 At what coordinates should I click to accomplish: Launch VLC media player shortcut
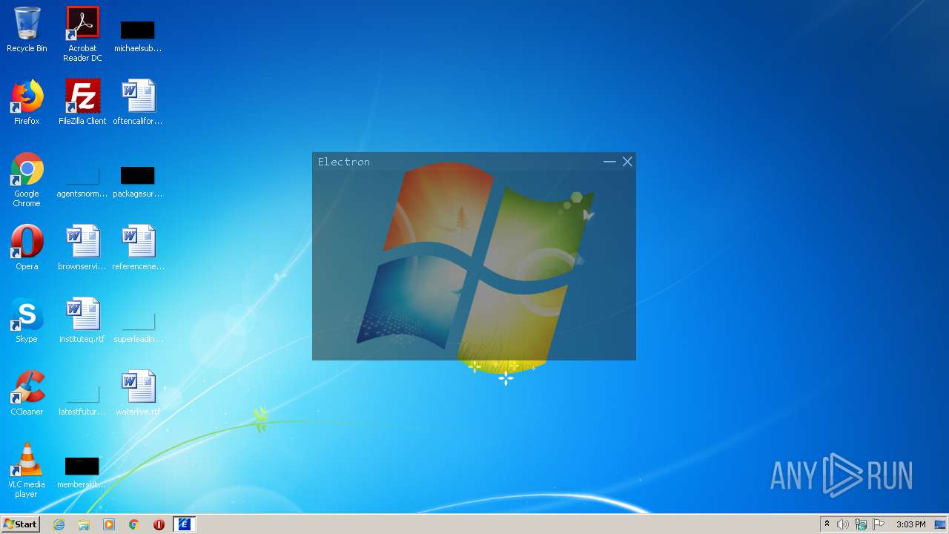coord(27,470)
